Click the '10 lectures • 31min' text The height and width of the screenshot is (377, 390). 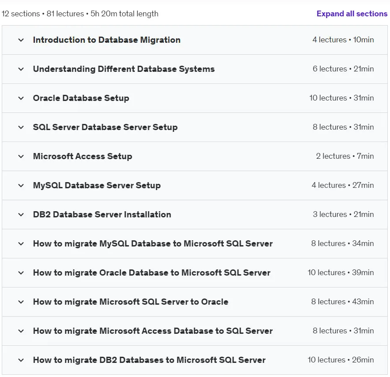[341, 98]
